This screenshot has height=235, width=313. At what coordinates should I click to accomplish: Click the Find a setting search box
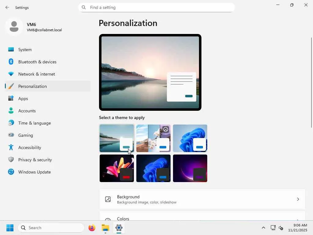pos(156,7)
